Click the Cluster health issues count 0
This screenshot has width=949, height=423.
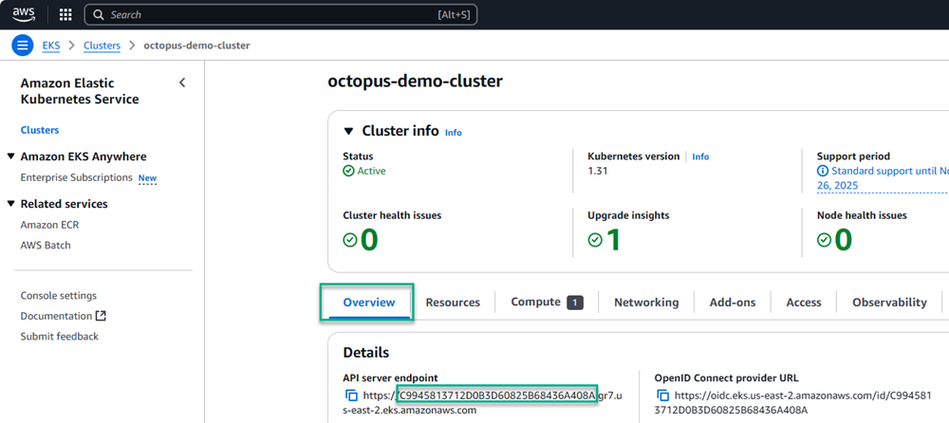(369, 240)
